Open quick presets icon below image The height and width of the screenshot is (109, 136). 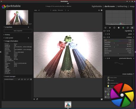click(x=34, y=99)
